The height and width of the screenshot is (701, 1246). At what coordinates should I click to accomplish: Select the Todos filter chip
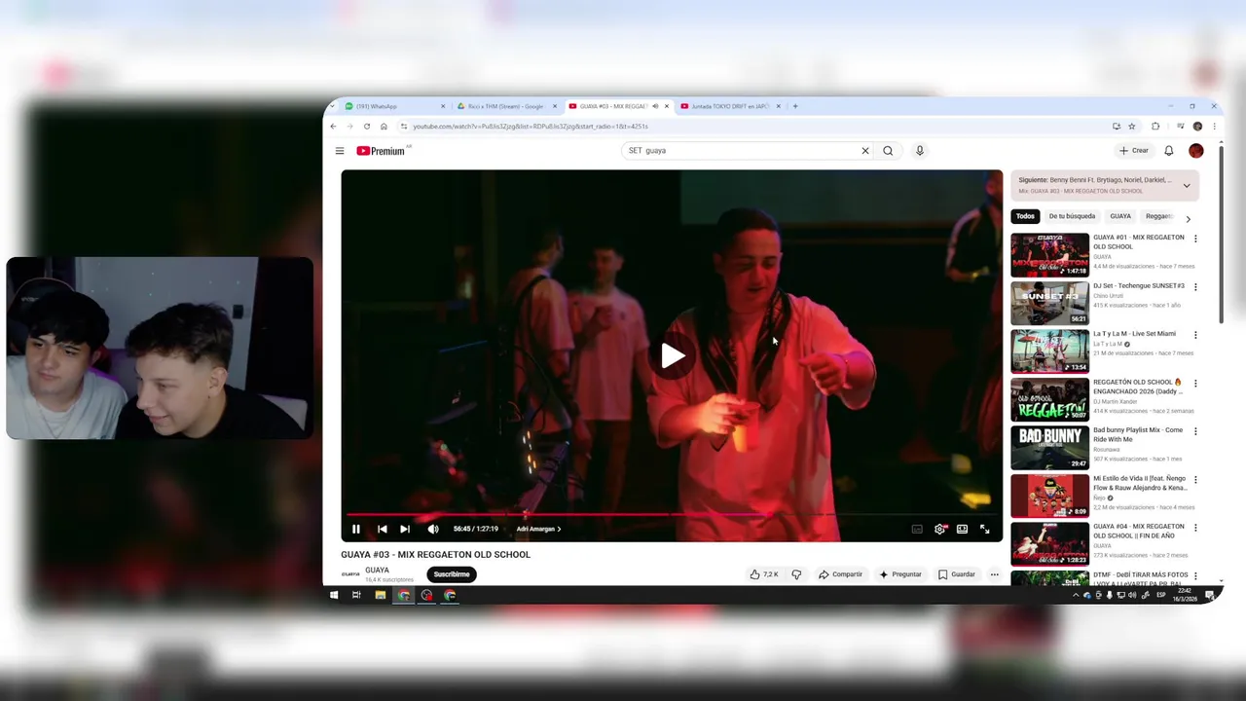1025,216
